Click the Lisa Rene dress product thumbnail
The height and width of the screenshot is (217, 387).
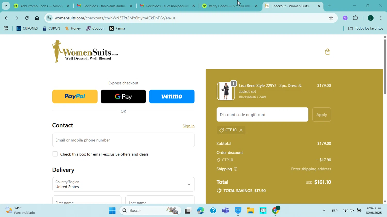(226, 91)
